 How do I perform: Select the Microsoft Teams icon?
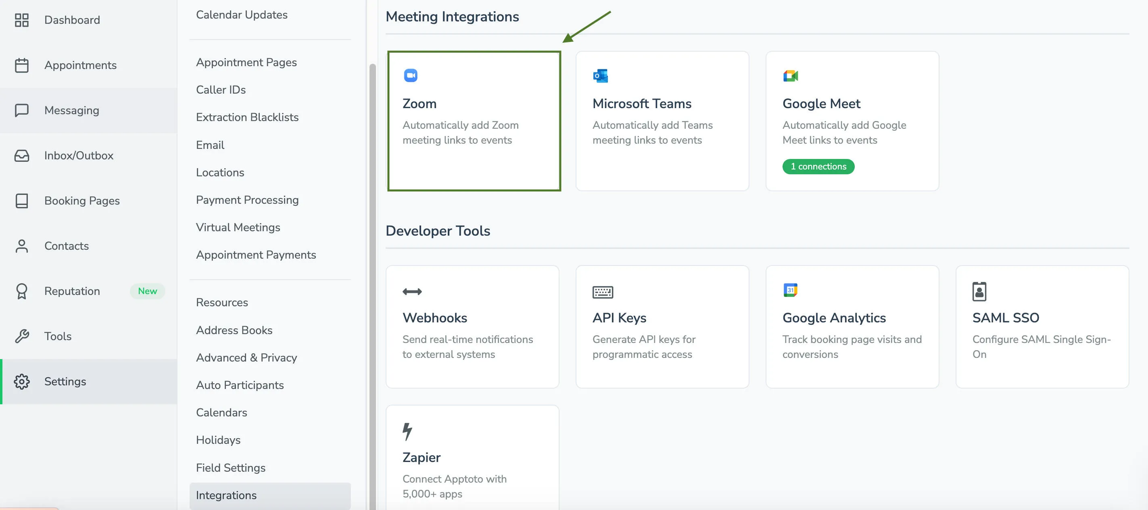coord(600,75)
